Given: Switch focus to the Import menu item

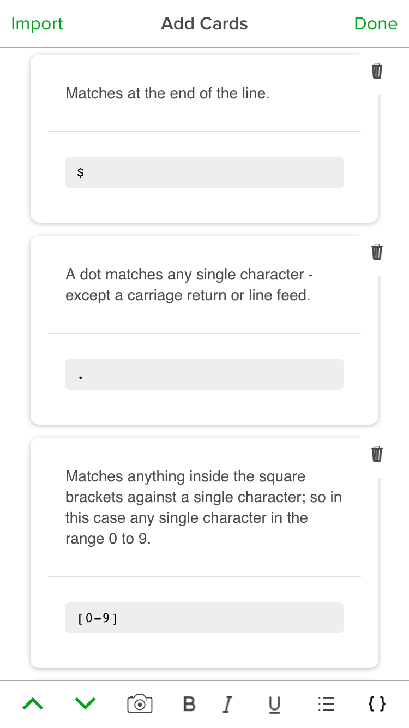Looking at the screenshot, I should 37,23.
